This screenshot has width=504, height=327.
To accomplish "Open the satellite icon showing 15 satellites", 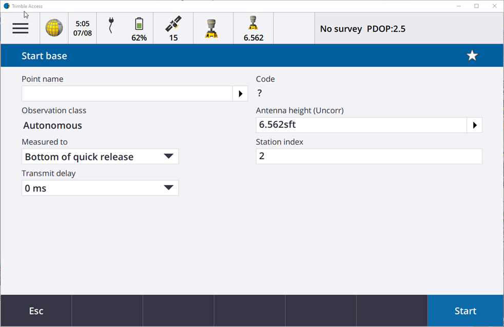I will tap(173, 28).
